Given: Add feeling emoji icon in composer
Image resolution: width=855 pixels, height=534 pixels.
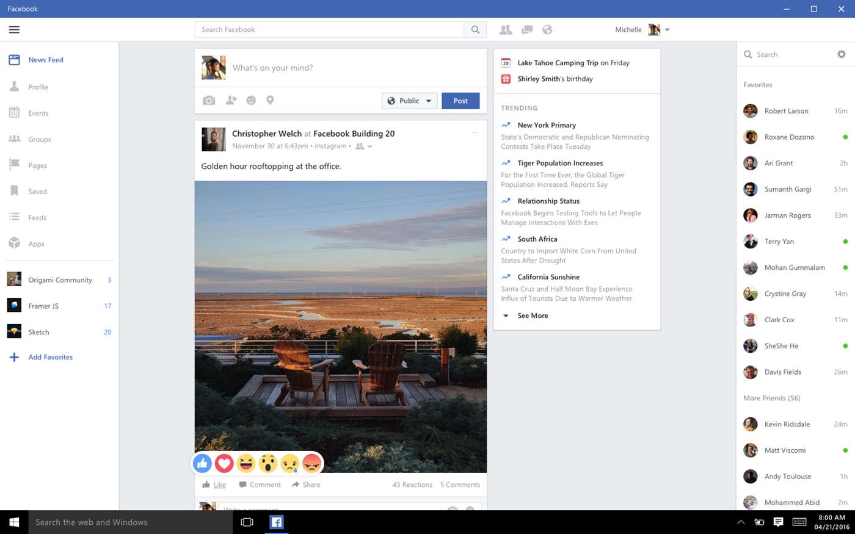Looking at the screenshot, I should pyautogui.click(x=251, y=100).
